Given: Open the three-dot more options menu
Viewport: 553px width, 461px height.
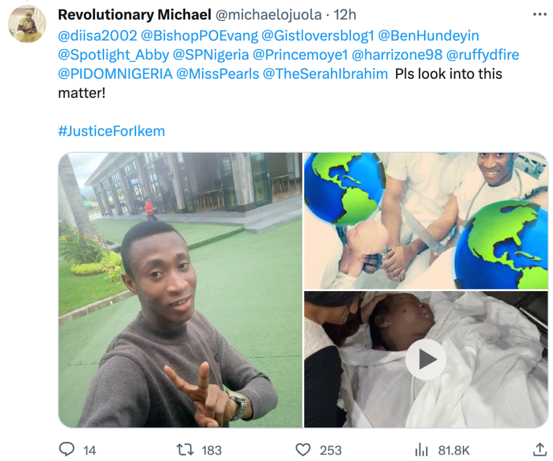Looking at the screenshot, I should (539, 15).
